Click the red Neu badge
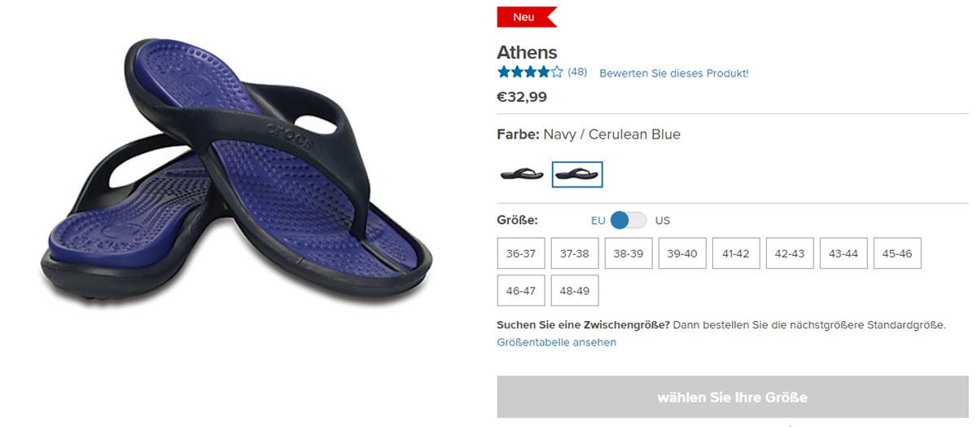The width and height of the screenshot is (977, 427). (x=527, y=17)
